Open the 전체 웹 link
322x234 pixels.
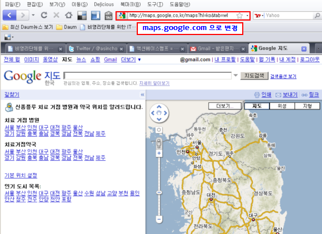12,59
